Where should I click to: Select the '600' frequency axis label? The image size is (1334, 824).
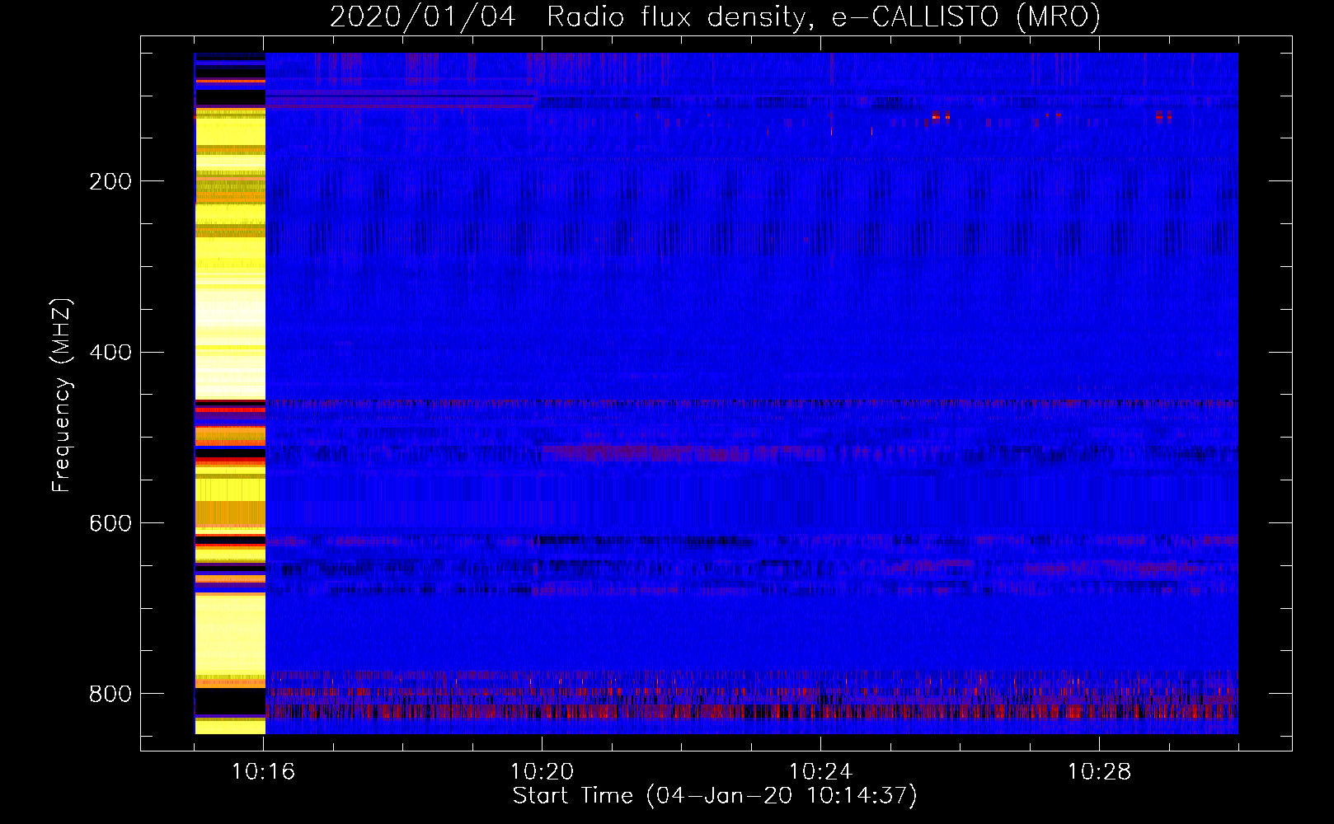pos(110,523)
